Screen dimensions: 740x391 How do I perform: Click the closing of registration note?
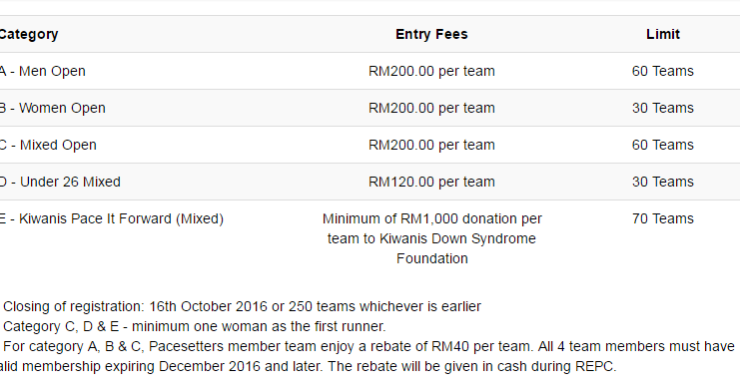242,306
